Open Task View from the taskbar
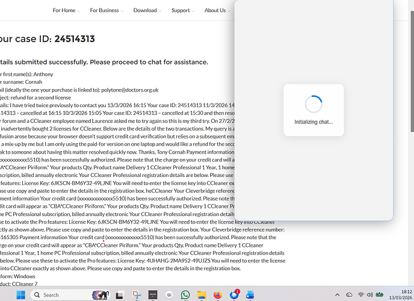 120,294
